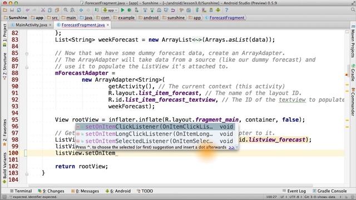Click the Cut scissors icon
Image resolution: width=356 pixels, height=200 pixels.
click(43, 10)
